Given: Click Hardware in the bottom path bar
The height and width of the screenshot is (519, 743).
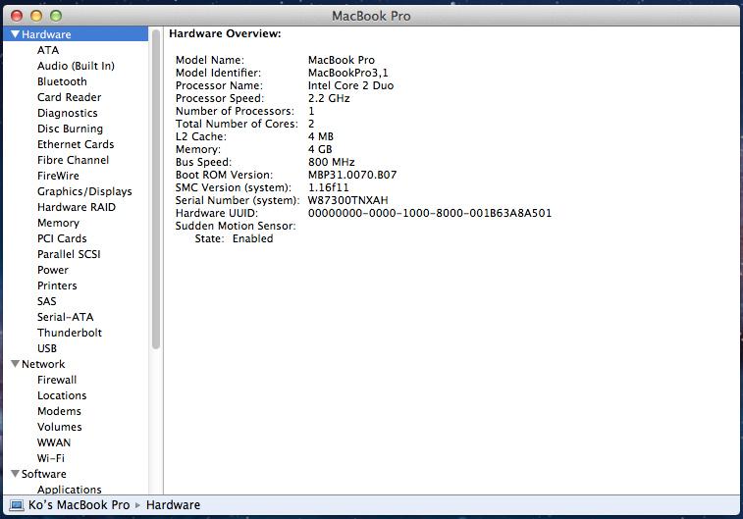Looking at the screenshot, I should (x=173, y=505).
